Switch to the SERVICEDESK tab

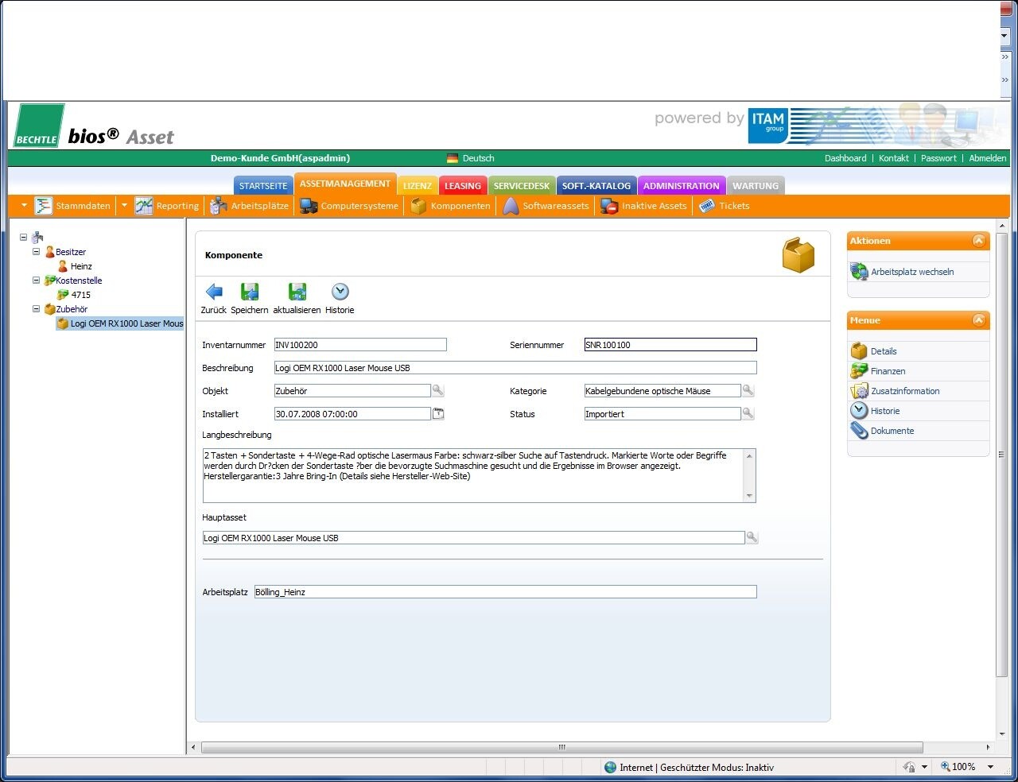pyautogui.click(x=521, y=186)
